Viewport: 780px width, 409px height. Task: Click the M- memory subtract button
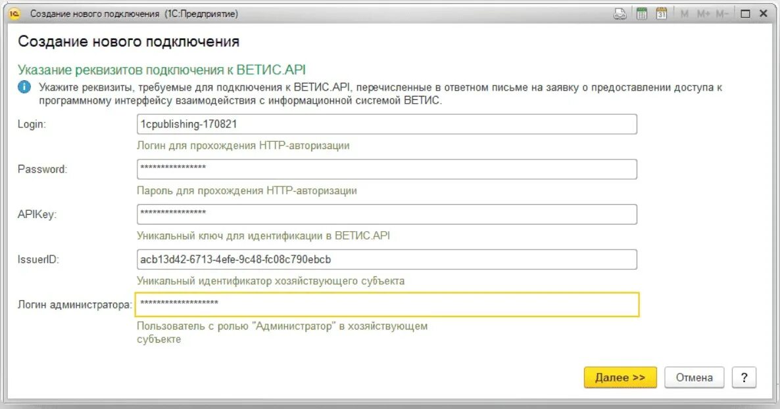(722, 14)
